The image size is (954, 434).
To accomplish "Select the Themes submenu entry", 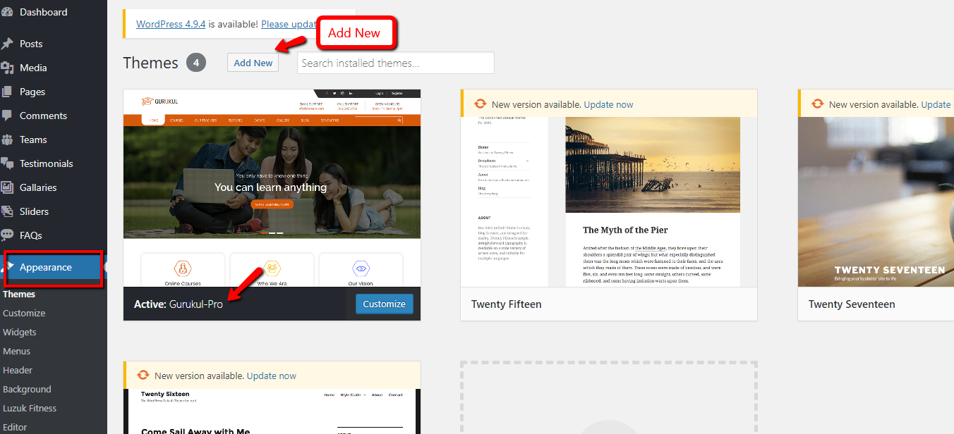I will (x=19, y=294).
